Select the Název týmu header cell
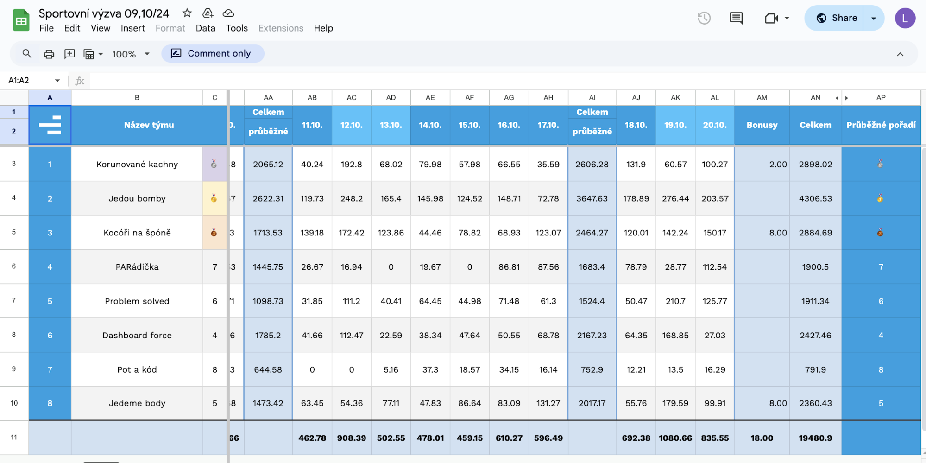926x463 pixels. click(x=149, y=125)
